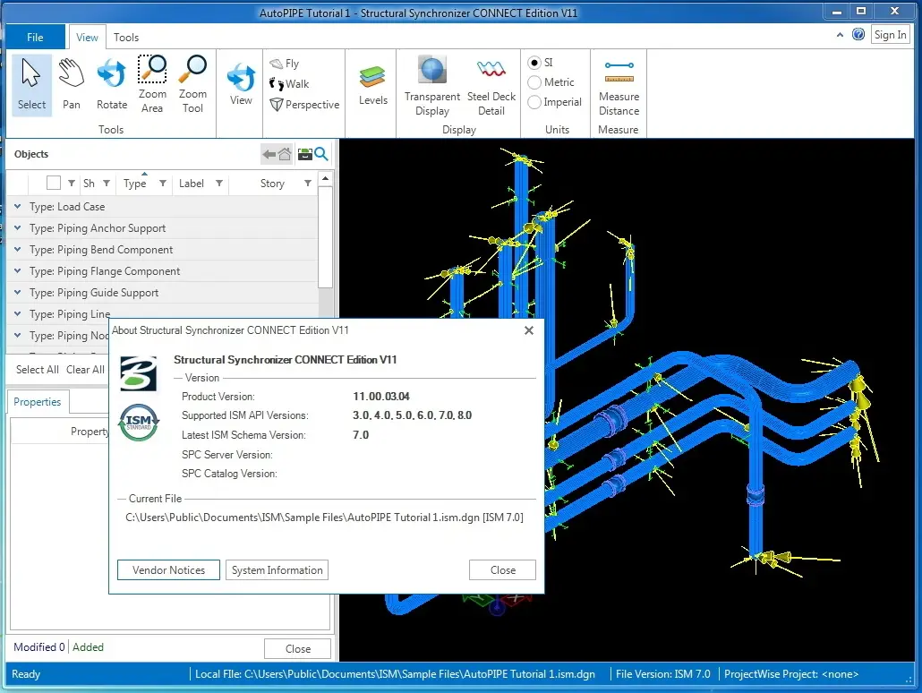Toggle Steel Deck Detail display

point(491,86)
